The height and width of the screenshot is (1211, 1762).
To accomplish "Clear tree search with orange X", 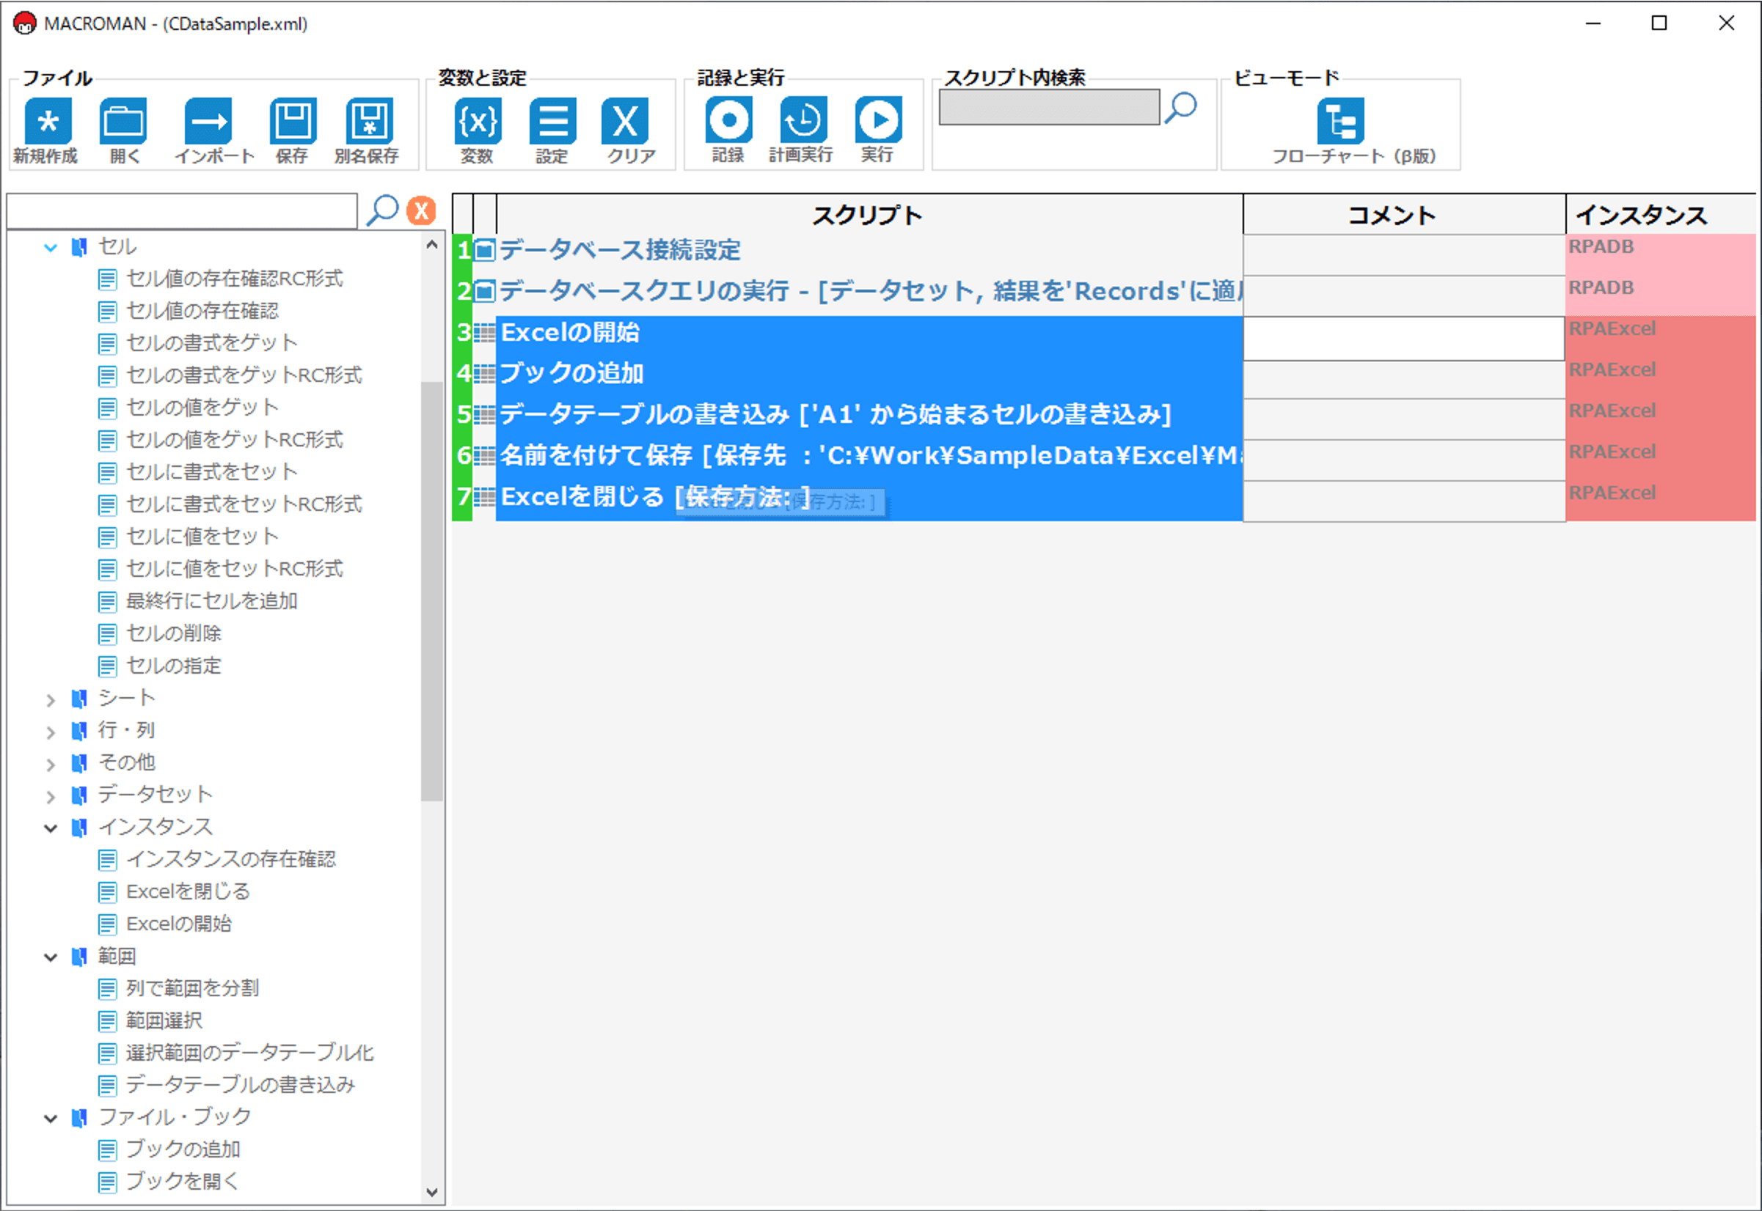I will pyautogui.click(x=421, y=211).
